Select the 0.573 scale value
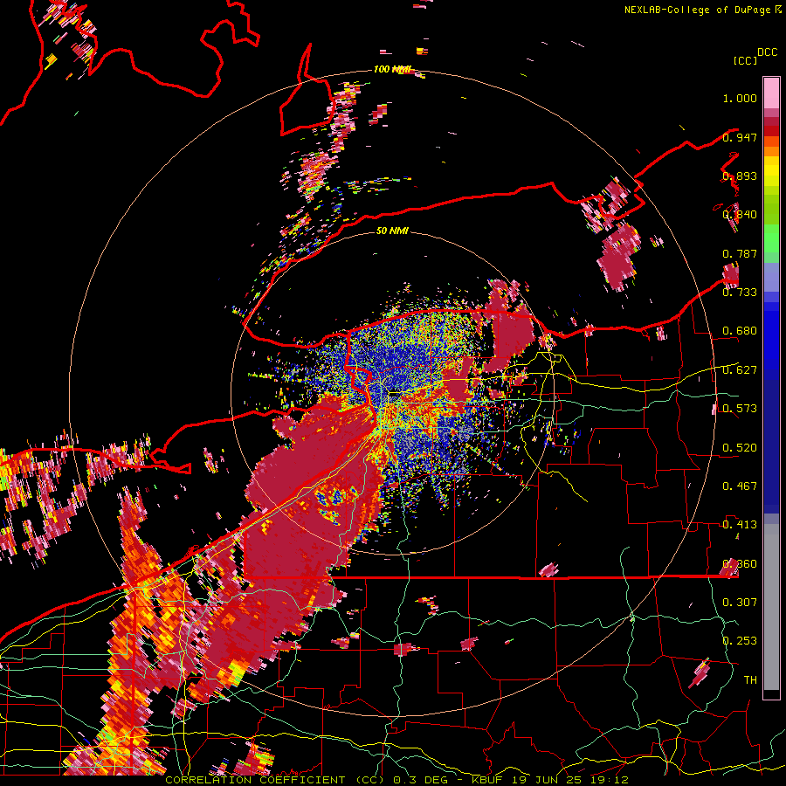The width and height of the screenshot is (786, 786). point(740,409)
